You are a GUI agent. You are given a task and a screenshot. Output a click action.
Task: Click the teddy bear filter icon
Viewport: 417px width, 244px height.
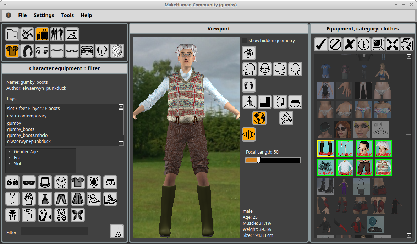coord(61,215)
